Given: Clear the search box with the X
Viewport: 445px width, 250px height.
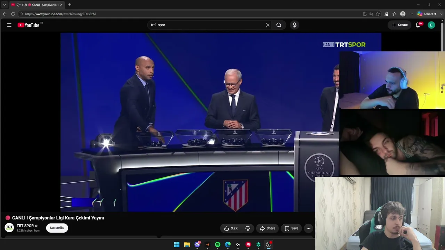Looking at the screenshot, I should click(268, 25).
